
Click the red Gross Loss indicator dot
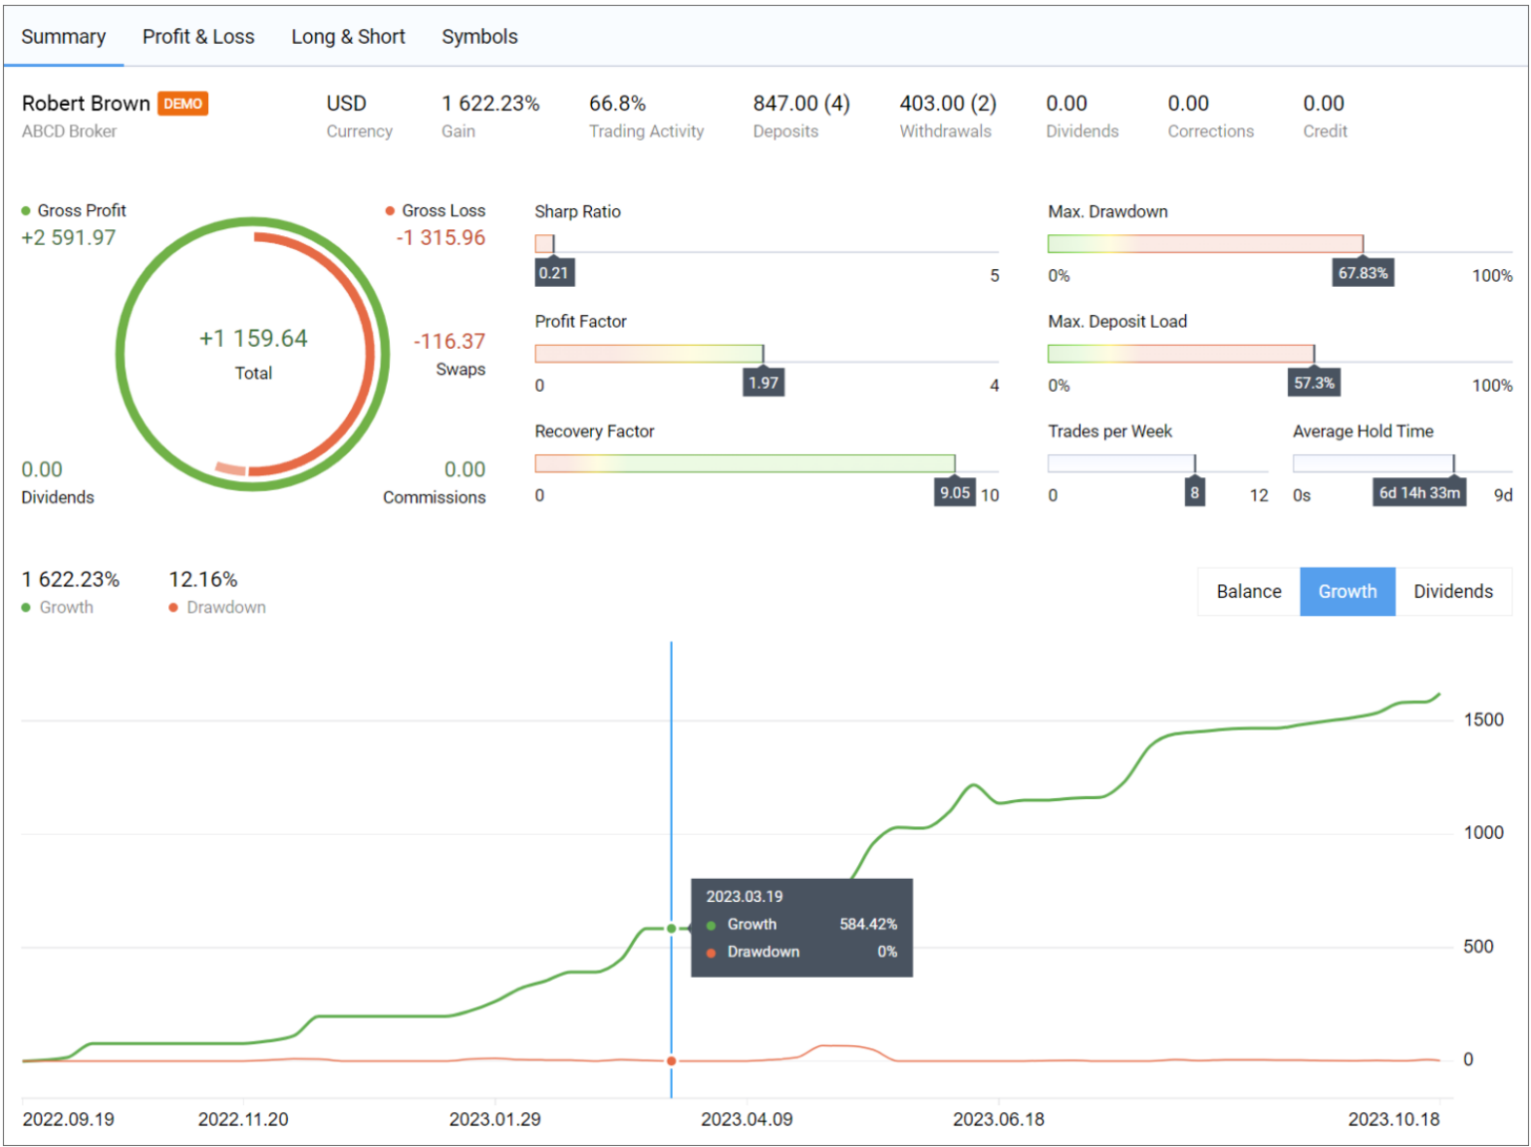(390, 210)
